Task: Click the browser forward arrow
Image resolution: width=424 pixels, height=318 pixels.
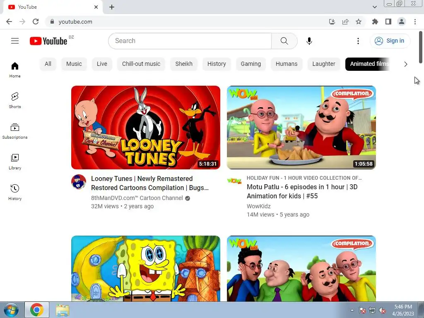Action: (x=22, y=22)
